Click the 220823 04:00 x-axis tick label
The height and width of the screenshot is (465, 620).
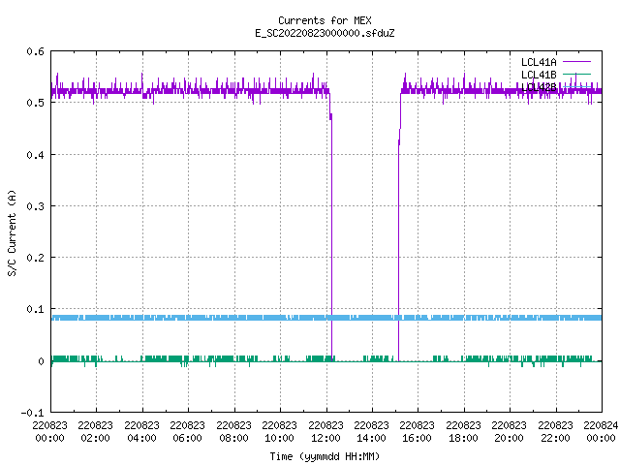[x=141, y=432]
